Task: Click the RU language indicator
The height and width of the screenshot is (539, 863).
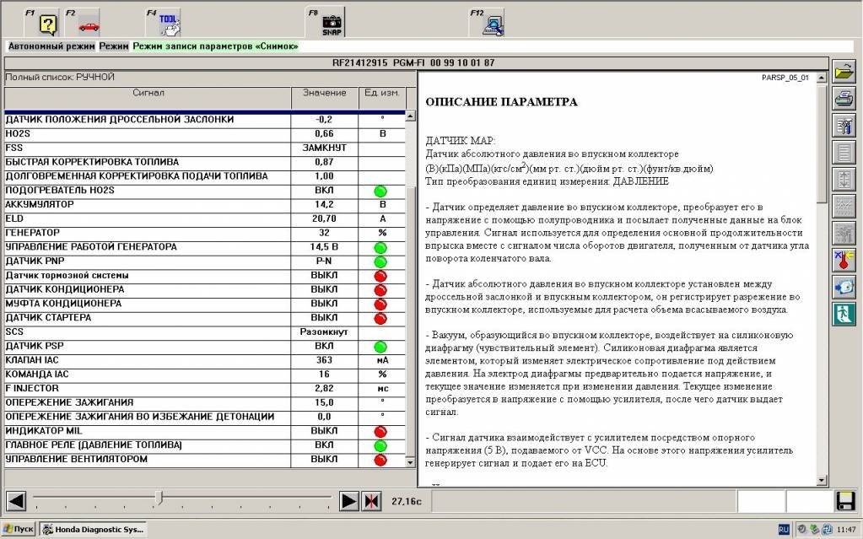Action: click(x=784, y=530)
